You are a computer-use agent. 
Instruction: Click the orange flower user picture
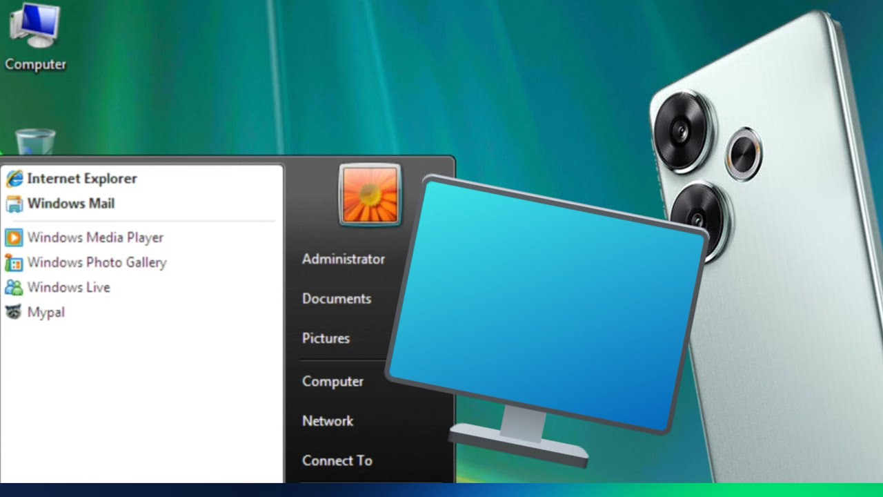pyautogui.click(x=370, y=195)
